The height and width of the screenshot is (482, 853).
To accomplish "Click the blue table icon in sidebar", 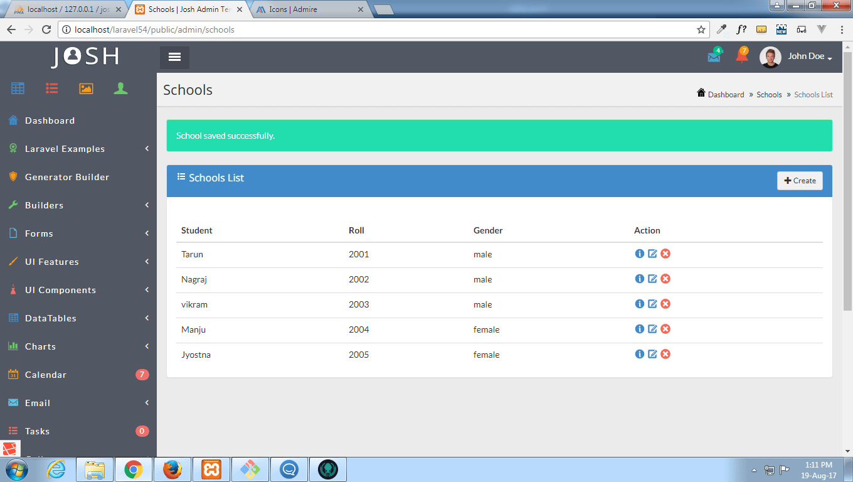I will click(x=18, y=88).
